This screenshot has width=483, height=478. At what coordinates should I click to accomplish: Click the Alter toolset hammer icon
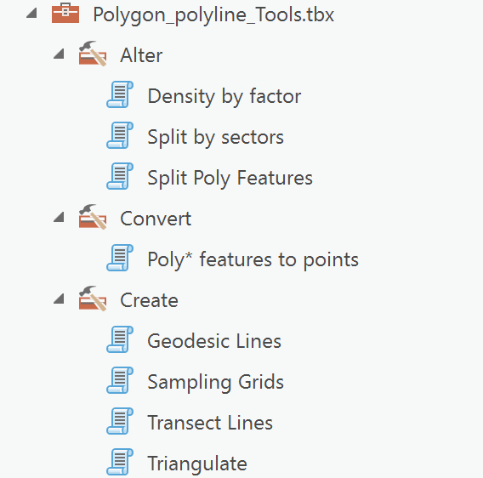(93, 54)
